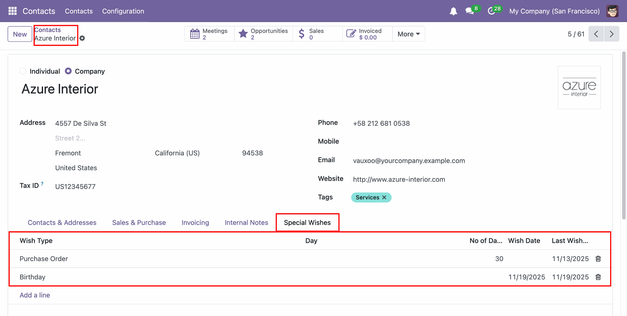Go to the previous contact record
627x316 pixels.
point(596,34)
